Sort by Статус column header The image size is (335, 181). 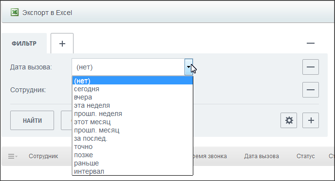pos(305,156)
